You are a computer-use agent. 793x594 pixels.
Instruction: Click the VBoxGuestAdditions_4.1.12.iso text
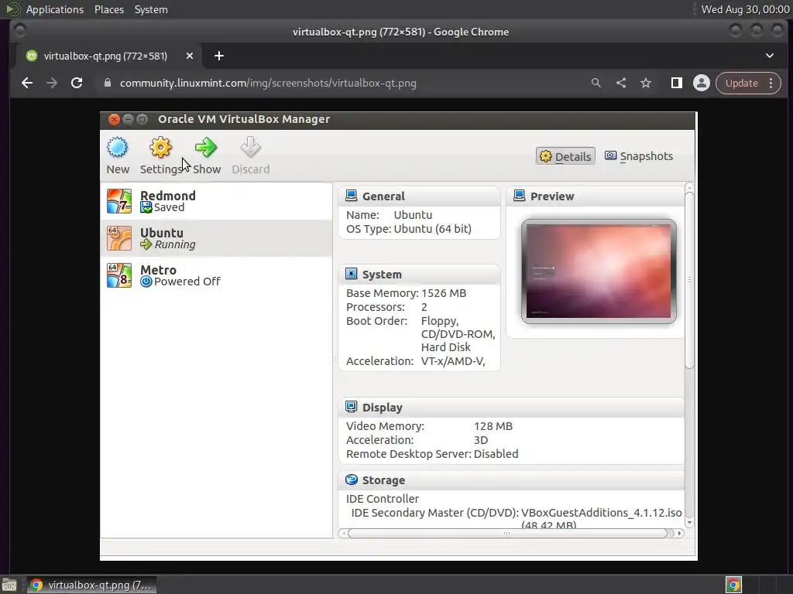click(x=601, y=513)
